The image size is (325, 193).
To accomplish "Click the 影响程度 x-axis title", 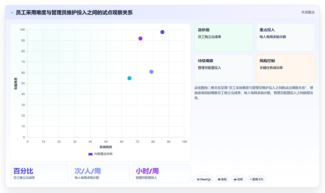I will coord(106,147).
